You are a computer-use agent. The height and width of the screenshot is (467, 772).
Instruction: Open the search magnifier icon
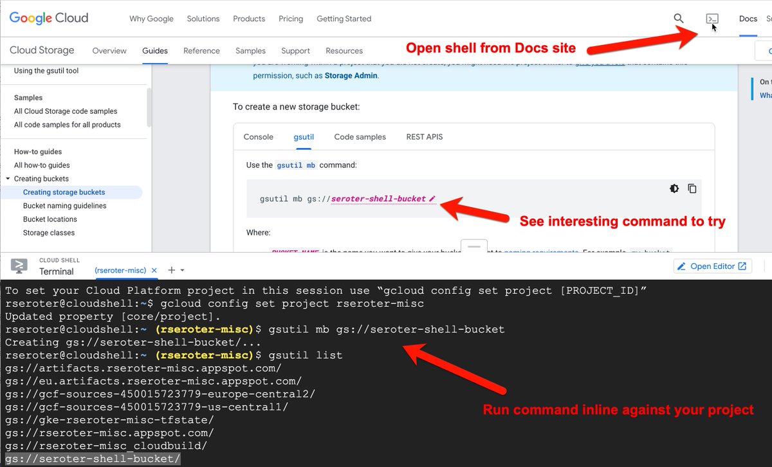coord(679,19)
